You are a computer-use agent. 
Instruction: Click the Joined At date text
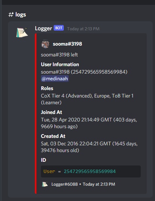[x=89, y=123]
